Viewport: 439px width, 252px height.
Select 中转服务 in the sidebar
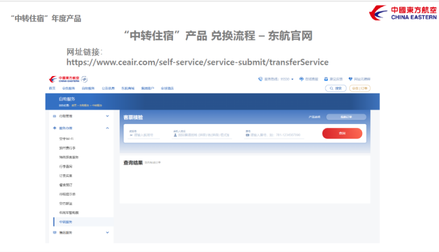66,222
